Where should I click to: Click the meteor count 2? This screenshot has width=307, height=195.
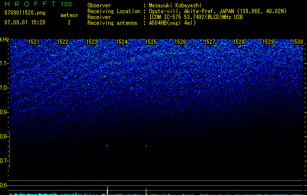[x=69, y=22]
